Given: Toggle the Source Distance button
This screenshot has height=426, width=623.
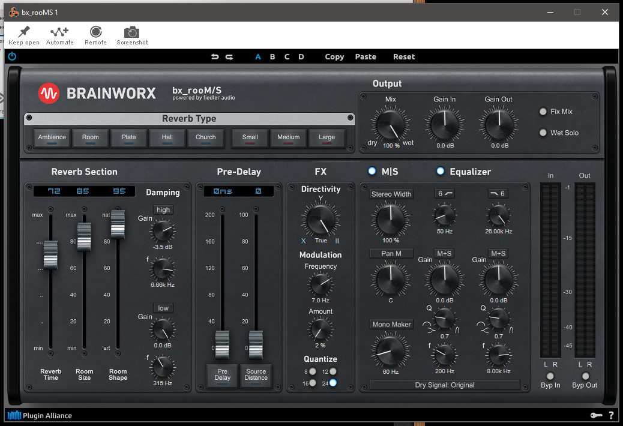Looking at the screenshot, I should 256,376.
